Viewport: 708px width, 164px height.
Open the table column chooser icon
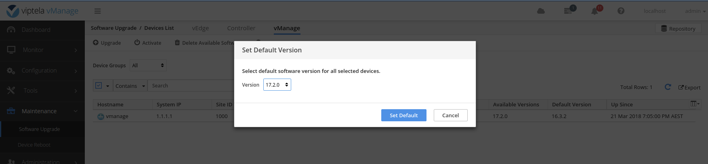[x=695, y=104]
